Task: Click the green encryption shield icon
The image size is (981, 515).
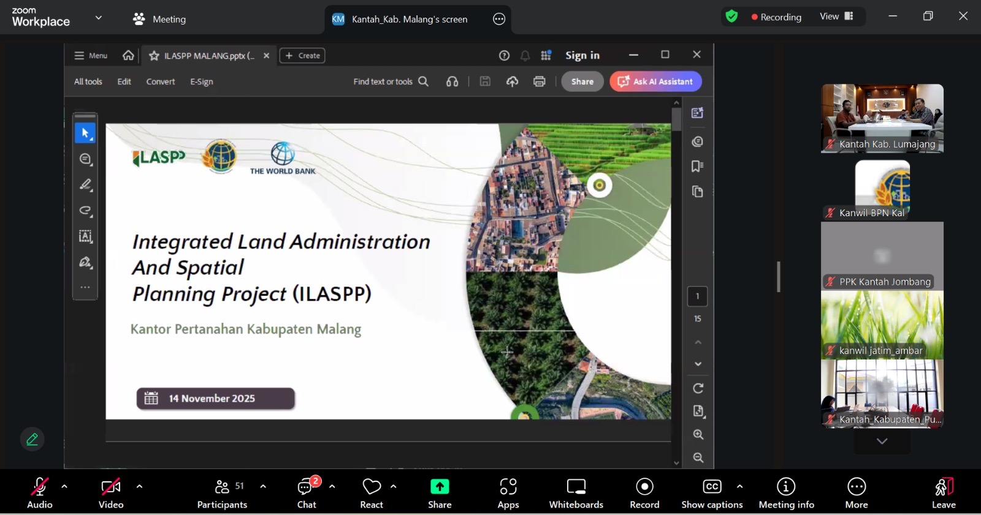Action: pos(731,17)
